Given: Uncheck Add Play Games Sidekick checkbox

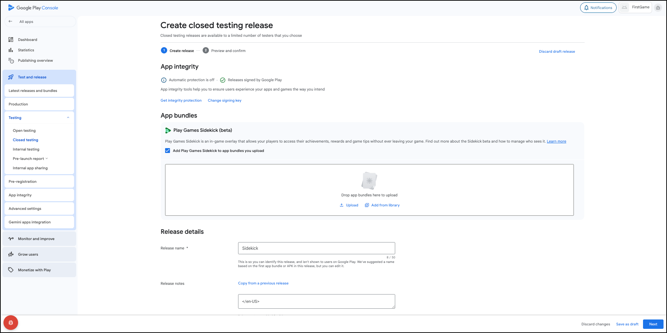Looking at the screenshot, I should click(x=168, y=151).
